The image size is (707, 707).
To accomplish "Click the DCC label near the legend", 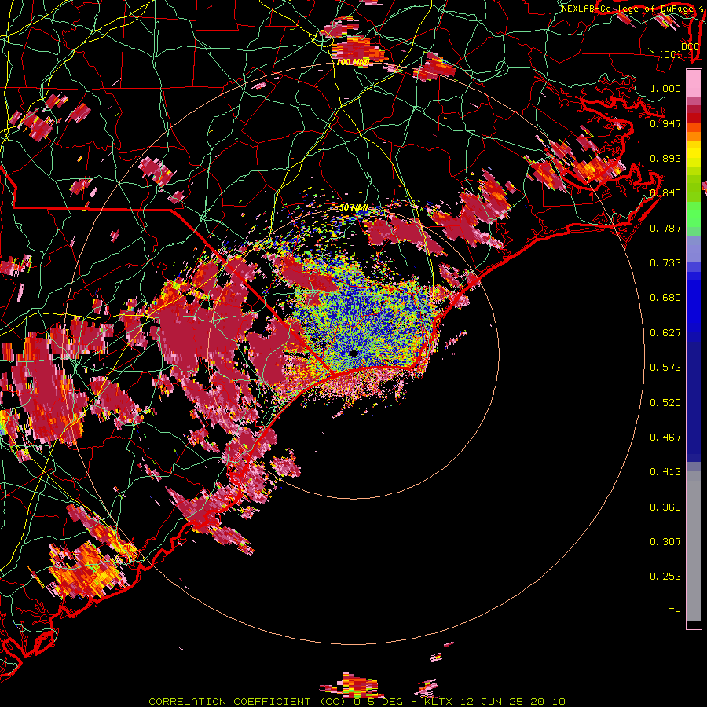I will pos(690,46).
